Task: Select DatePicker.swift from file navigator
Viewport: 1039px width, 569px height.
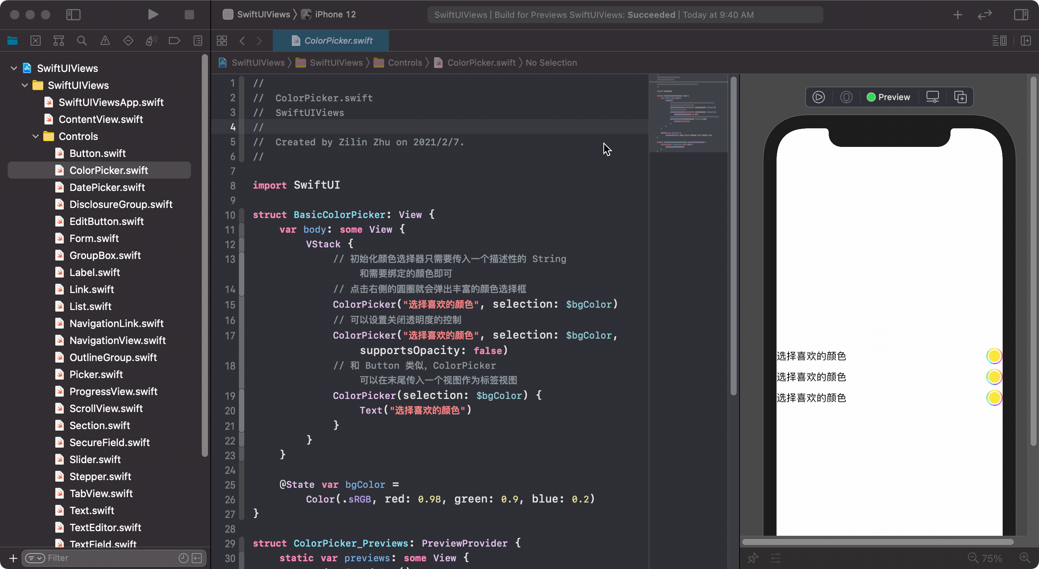Action: tap(107, 187)
